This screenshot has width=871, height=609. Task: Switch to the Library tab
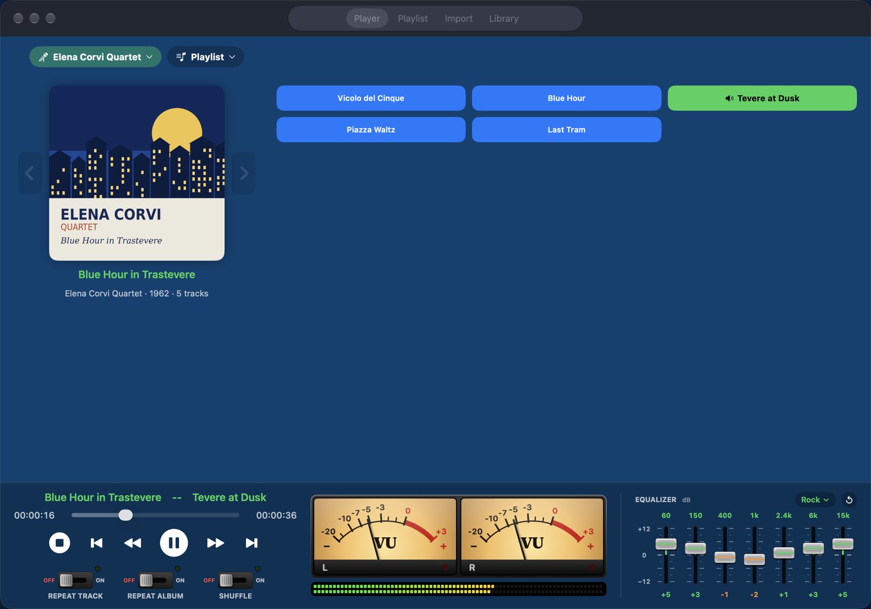pos(504,18)
